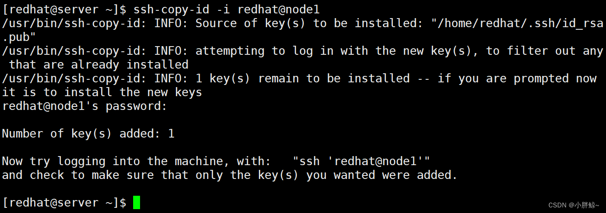Click the first [redhat@server ~]$ prompt
Viewport: 606px width, 213px height.
tap(64, 9)
